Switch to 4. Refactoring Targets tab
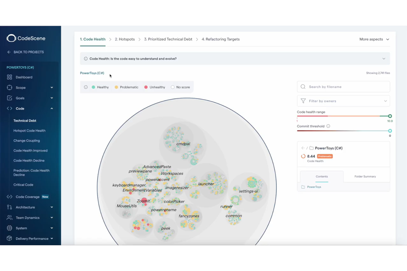 coord(221,39)
